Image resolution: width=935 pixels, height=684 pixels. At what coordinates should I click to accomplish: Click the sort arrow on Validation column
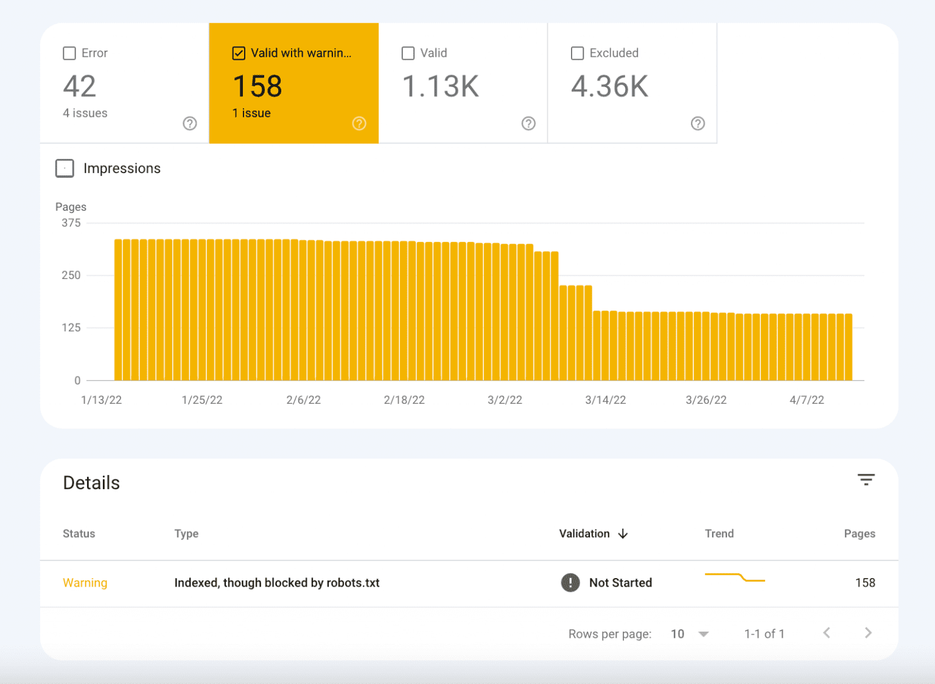[623, 534]
